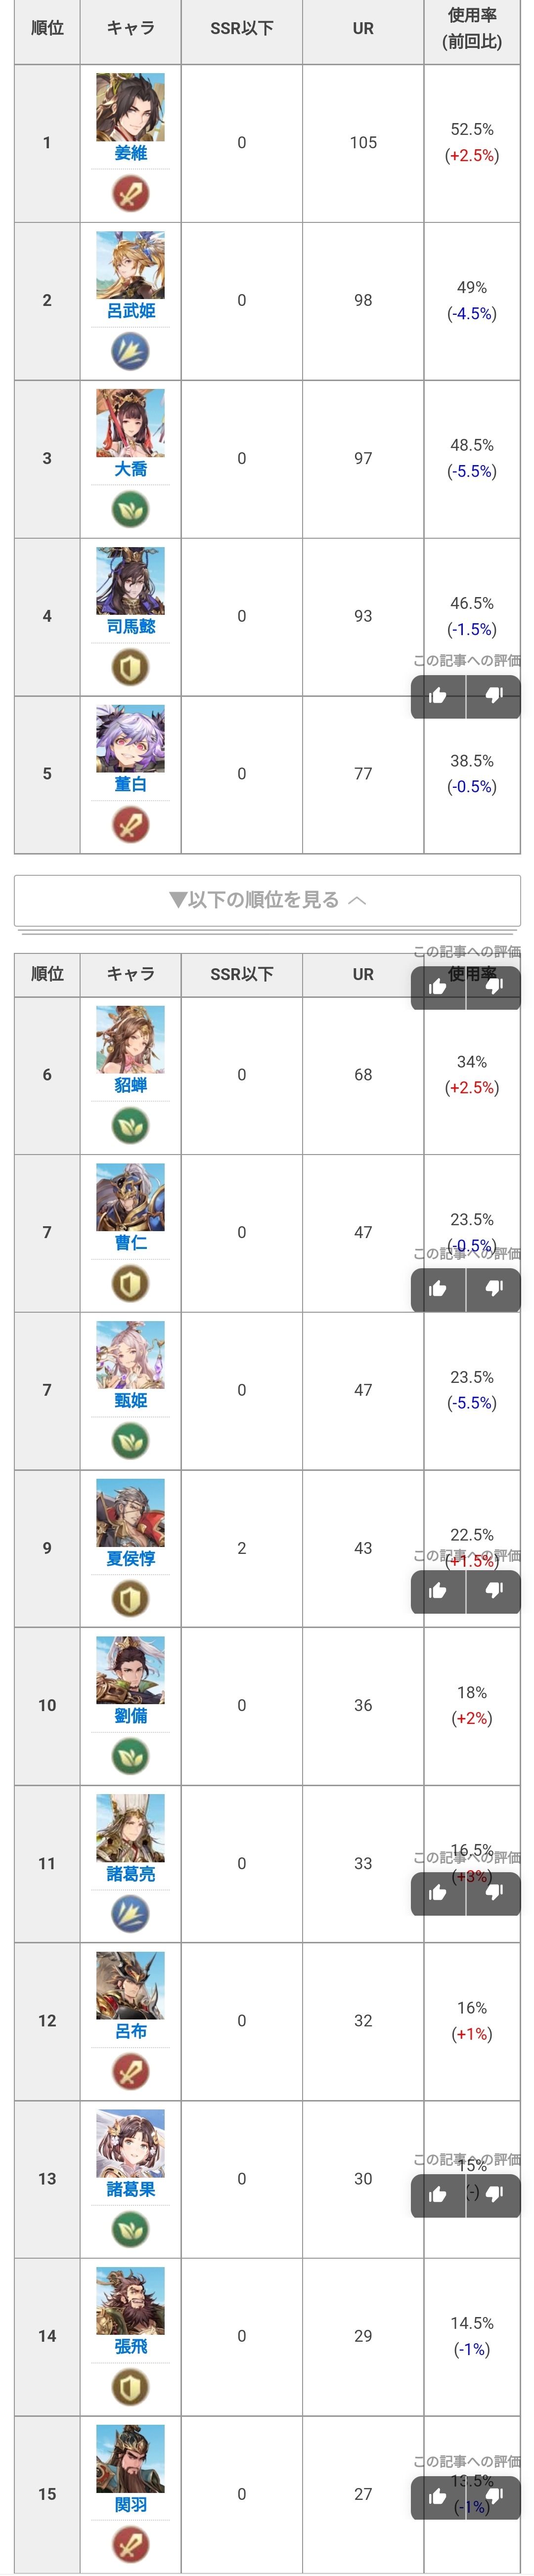The image size is (534, 2576).
Task: Click the blue magic icon under 呂武姫
Action: click(x=130, y=351)
